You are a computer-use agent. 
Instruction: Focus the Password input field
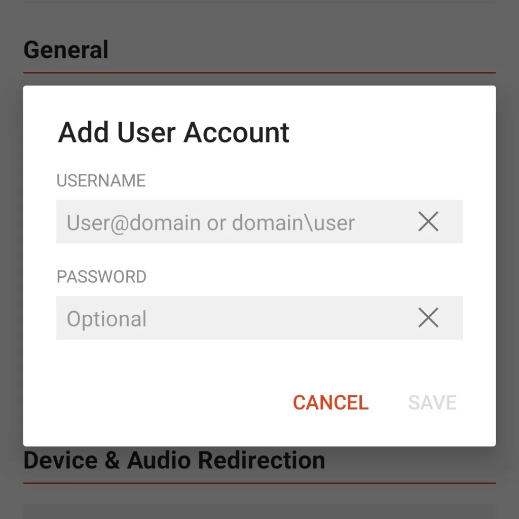[259, 318]
